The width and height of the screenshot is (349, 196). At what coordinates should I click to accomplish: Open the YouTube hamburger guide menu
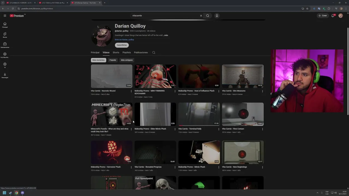point(5,16)
